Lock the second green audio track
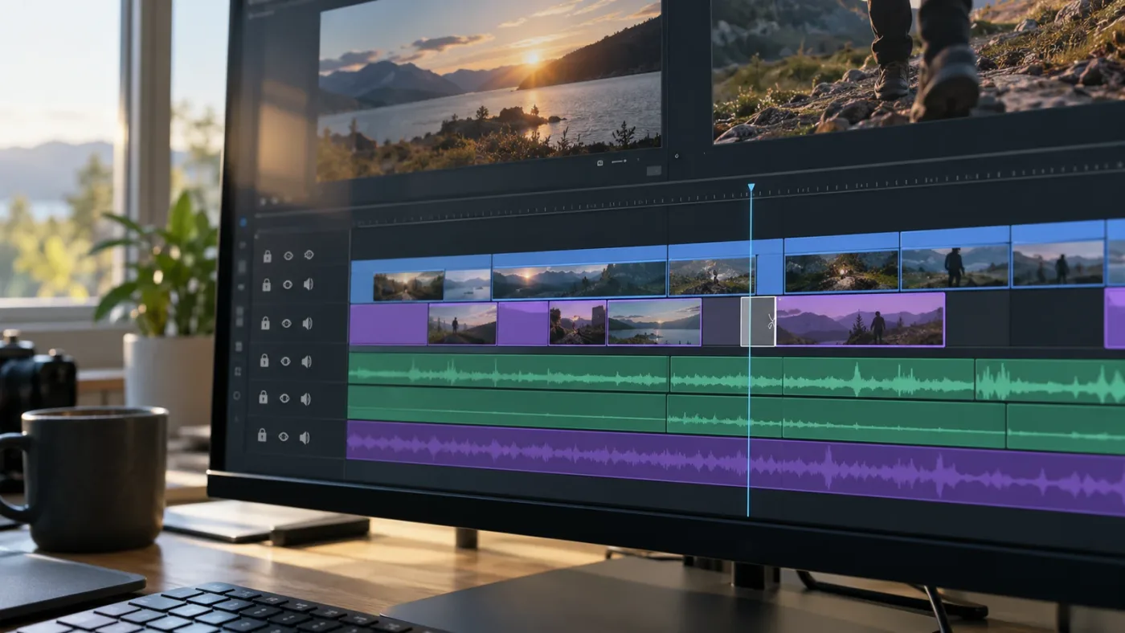This screenshot has height=633, width=1125. click(263, 397)
